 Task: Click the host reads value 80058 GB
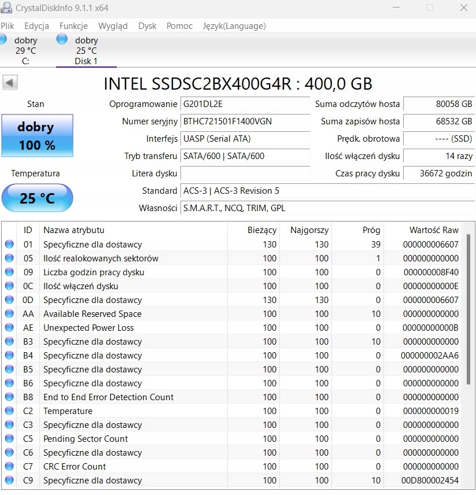click(439, 104)
